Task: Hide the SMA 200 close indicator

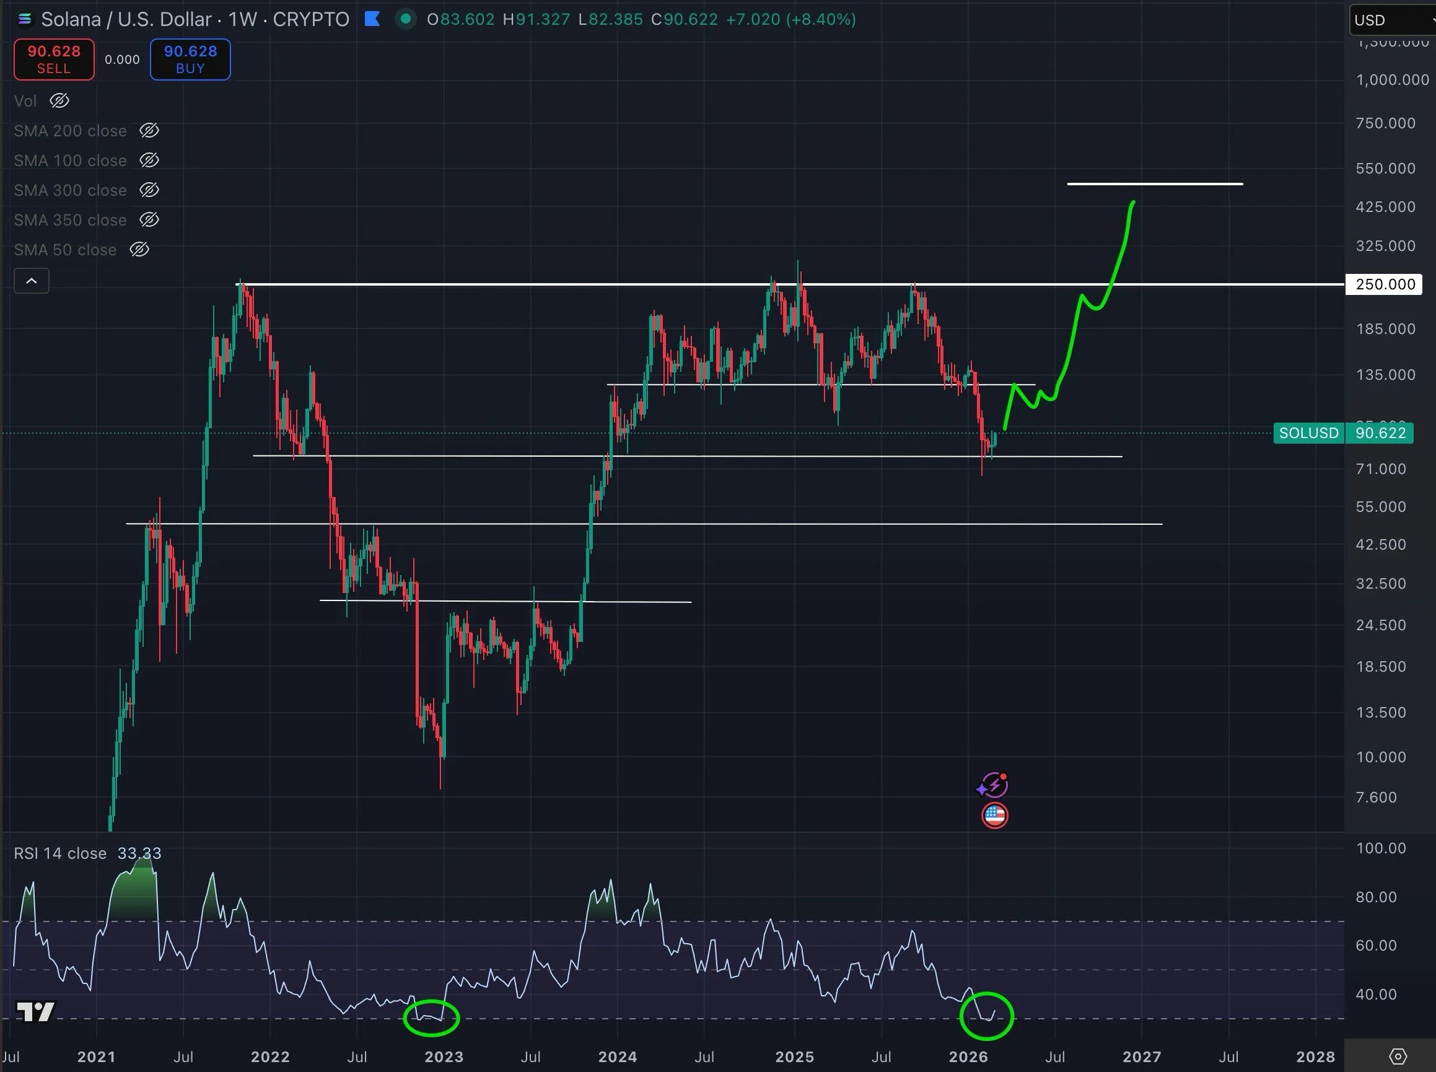Action: pos(149,130)
